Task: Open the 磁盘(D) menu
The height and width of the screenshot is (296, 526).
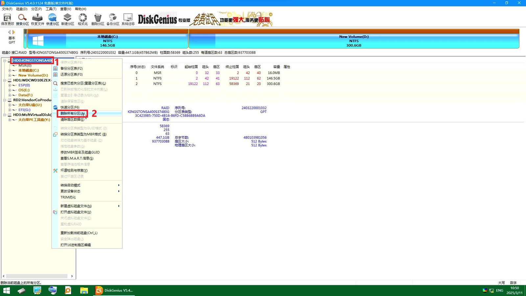Action: (22, 9)
